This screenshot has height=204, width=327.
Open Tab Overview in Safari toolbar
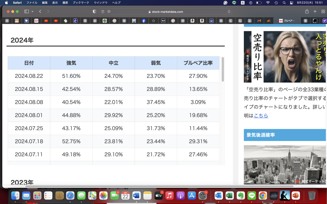[323, 11]
